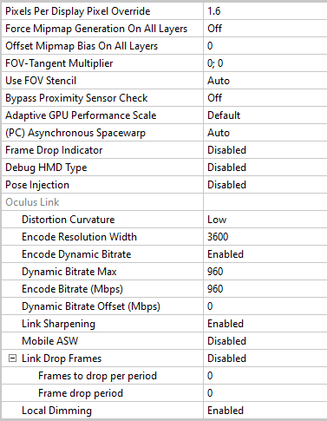Collapse the Link Drop Frames expander
Viewport: 327px width, 421px height.
click(12, 359)
